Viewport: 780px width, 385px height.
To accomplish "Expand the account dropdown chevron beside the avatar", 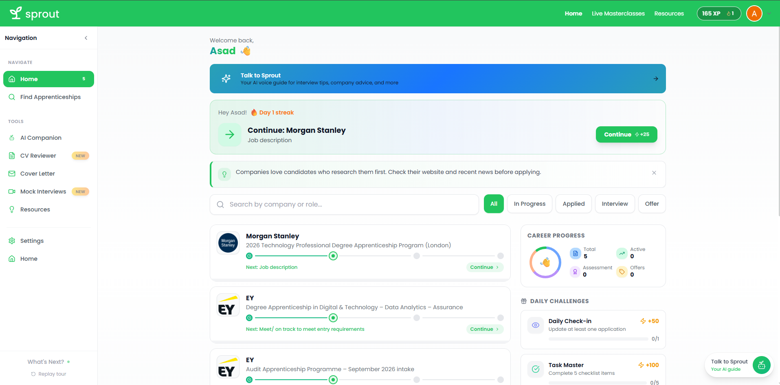I will pos(769,13).
